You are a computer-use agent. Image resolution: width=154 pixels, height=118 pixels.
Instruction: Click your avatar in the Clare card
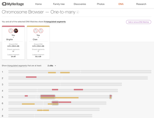tap(36, 31)
